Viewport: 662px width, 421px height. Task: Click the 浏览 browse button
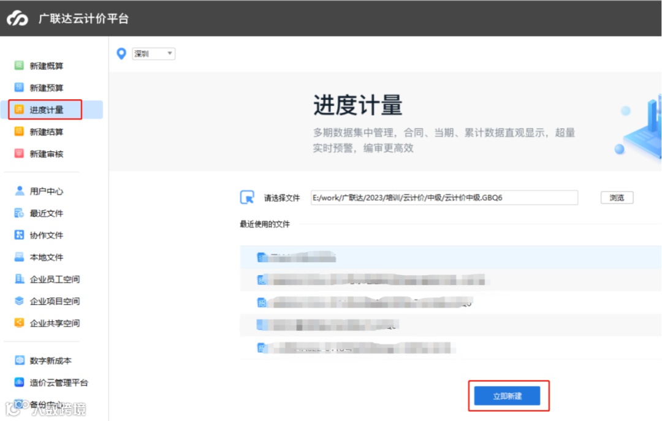click(617, 197)
